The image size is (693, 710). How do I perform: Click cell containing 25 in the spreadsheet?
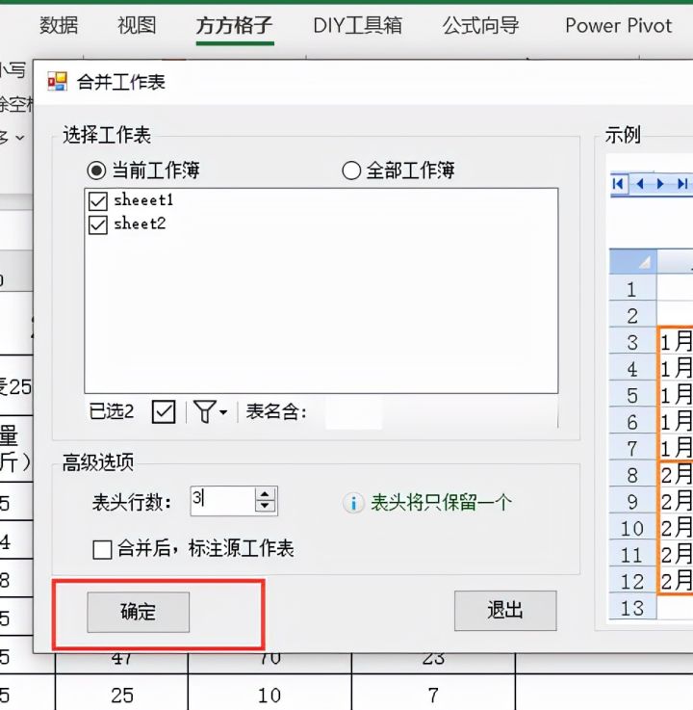[x=121, y=695]
